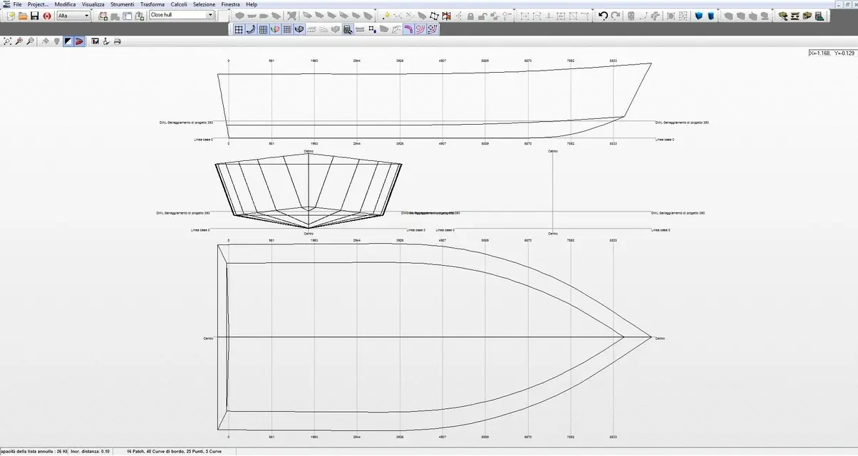Viewport: 858px width, 456px height.
Task: Toggle purple curvature display icon
Action: (409, 29)
